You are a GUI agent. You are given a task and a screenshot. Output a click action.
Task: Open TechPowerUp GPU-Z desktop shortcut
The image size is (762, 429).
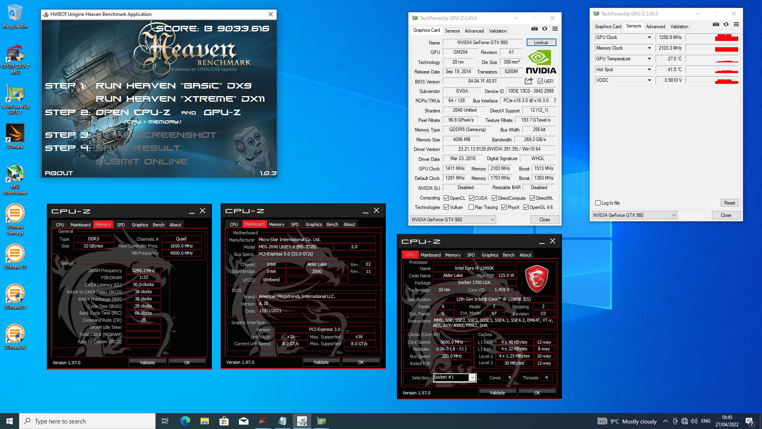15,99
